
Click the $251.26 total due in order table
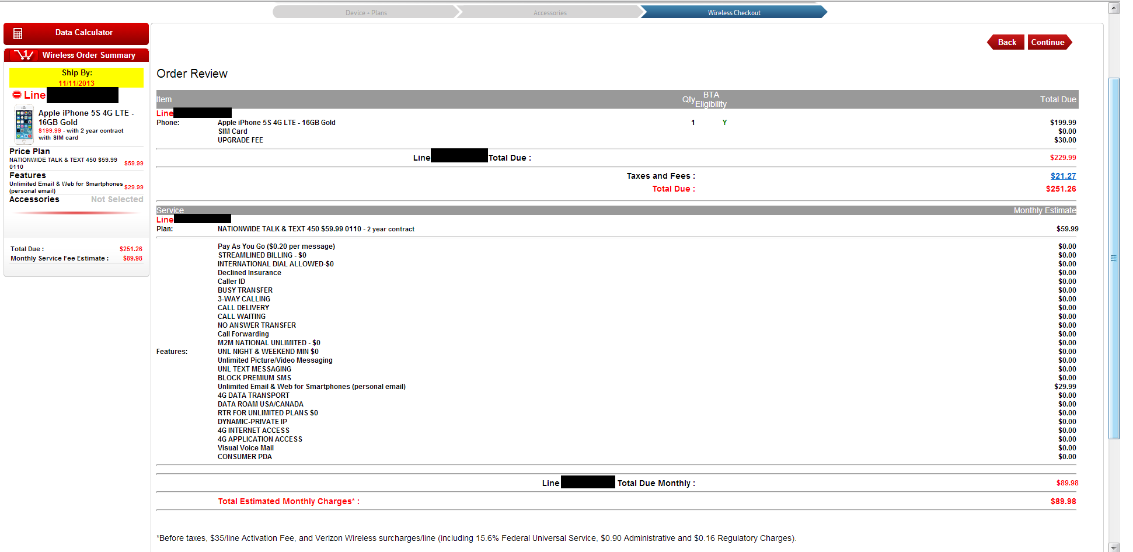pyautogui.click(x=1061, y=189)
